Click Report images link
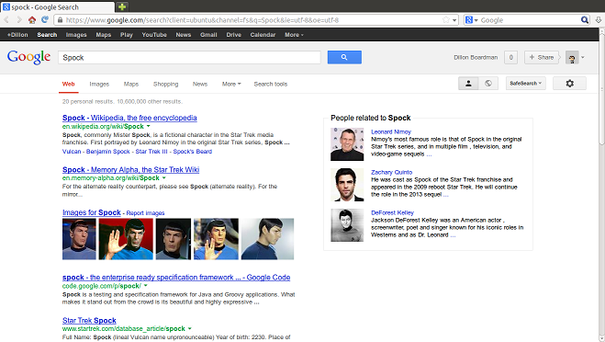The height and width of the screenshot is (342, 605). point(145,213)
